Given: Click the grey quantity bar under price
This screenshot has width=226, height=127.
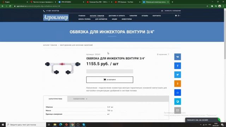Looking at the screenshot, I should (x=110, y=71).
